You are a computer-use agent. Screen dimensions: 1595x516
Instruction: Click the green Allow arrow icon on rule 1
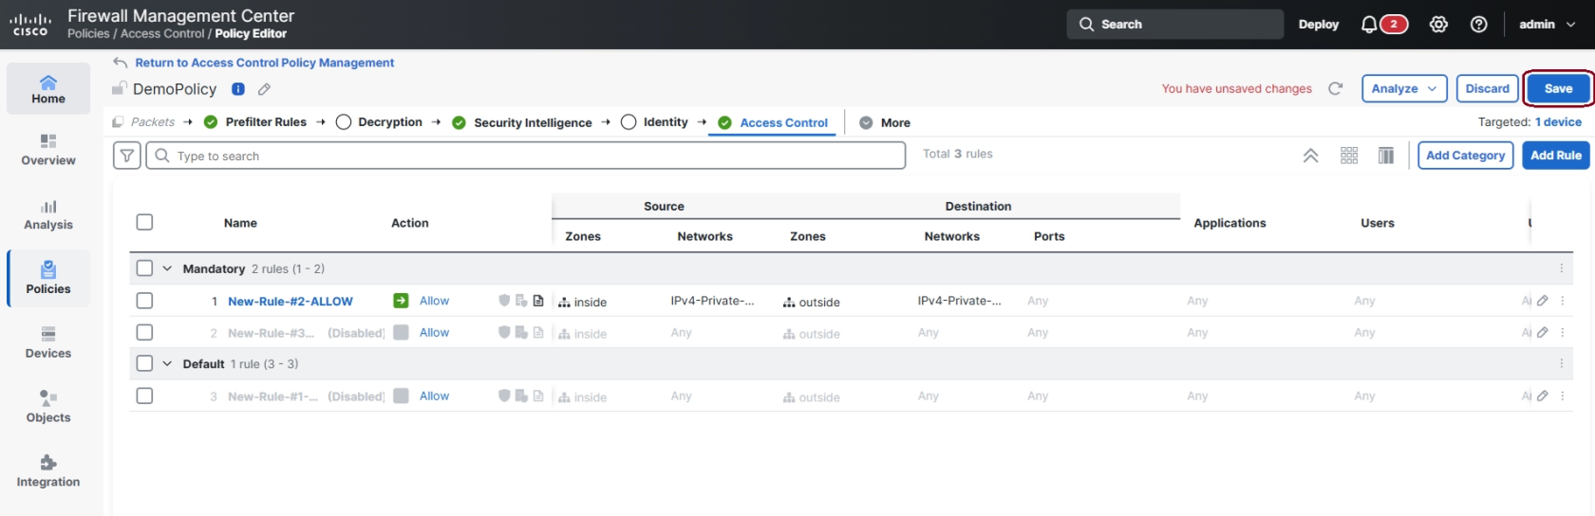click(x=401, y=301)
